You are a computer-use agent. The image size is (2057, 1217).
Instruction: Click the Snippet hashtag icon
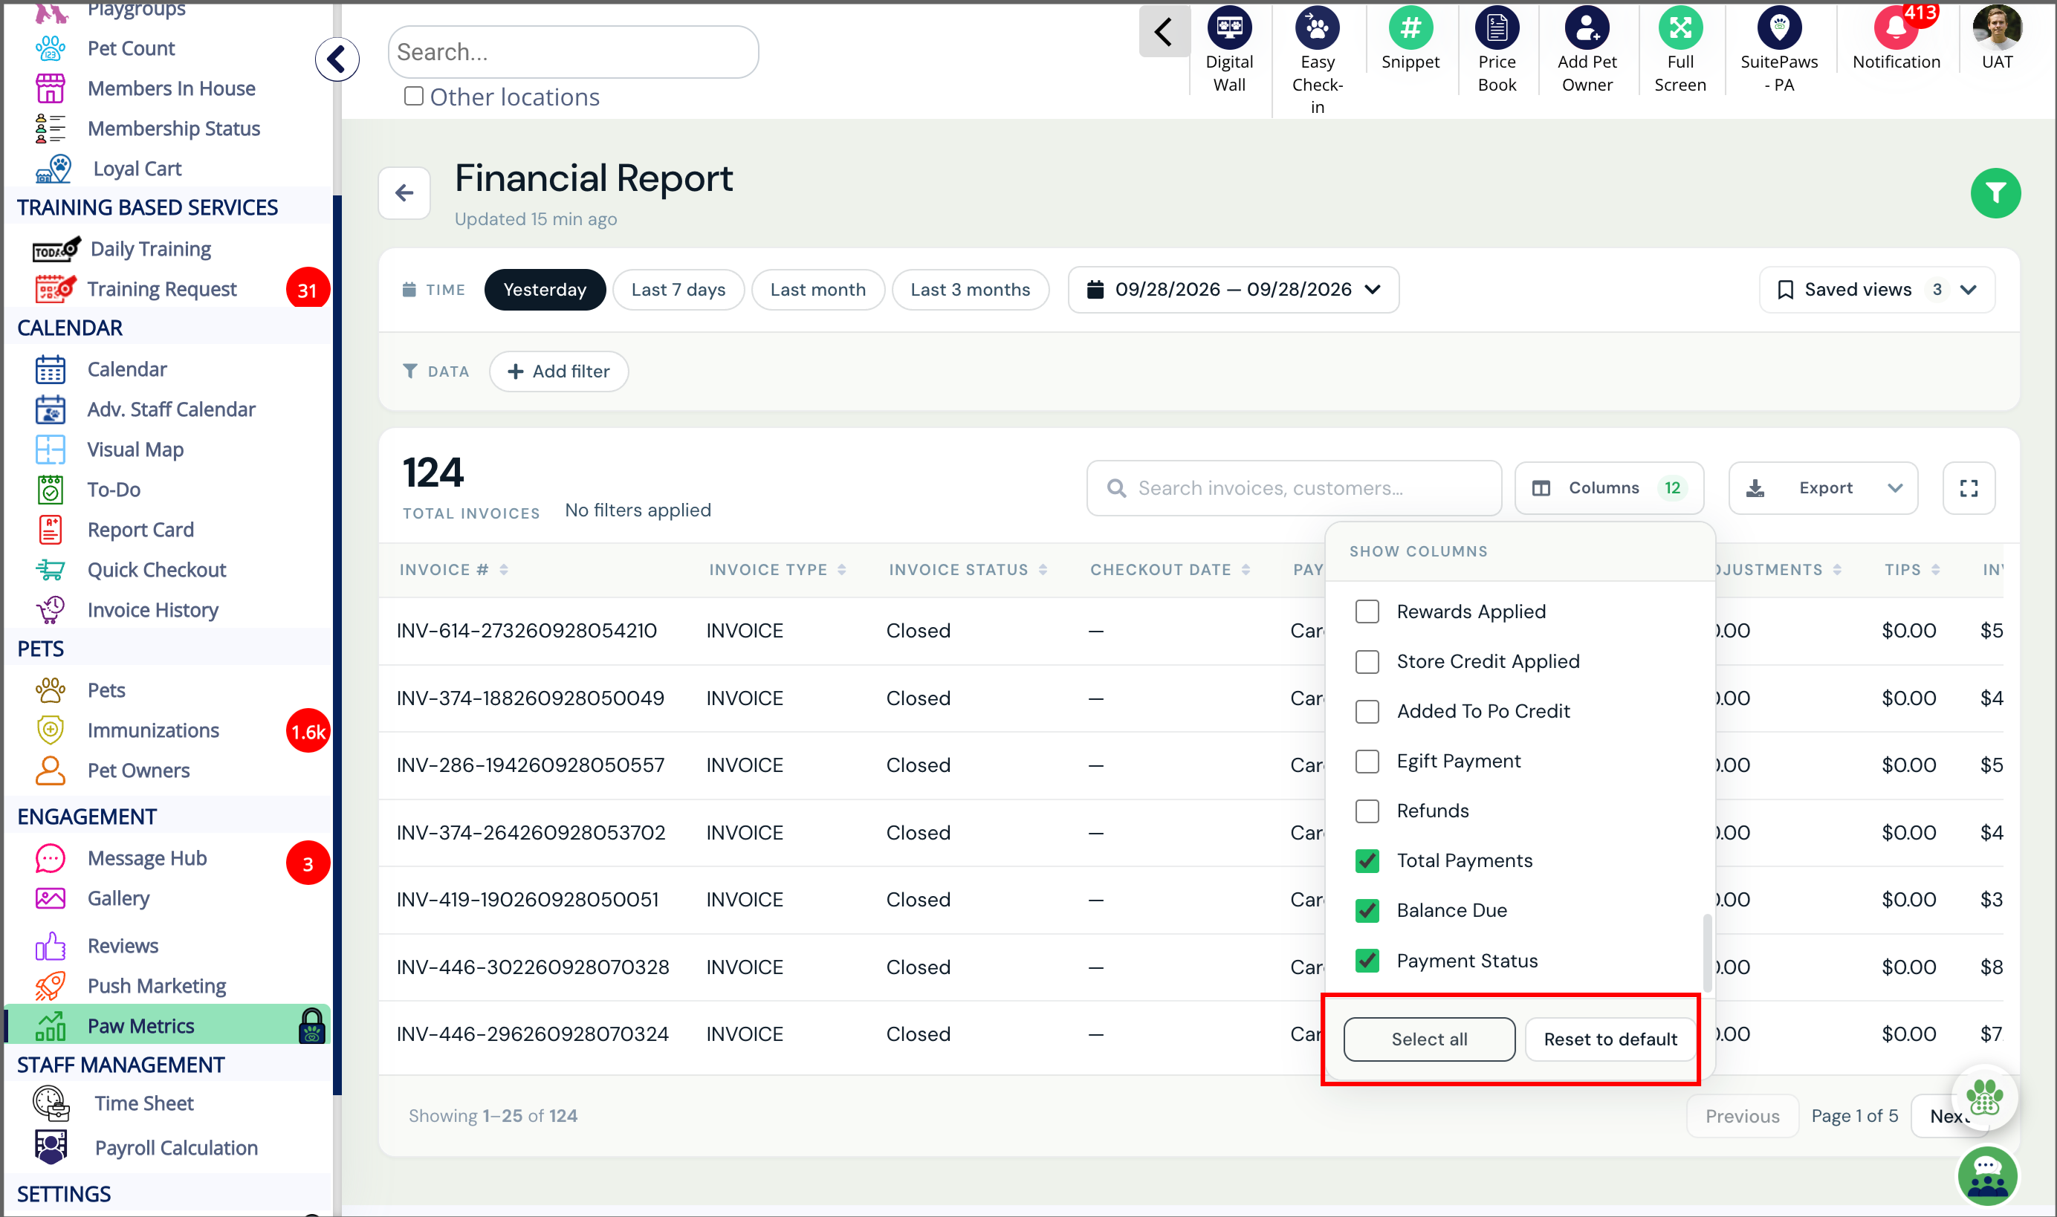[1410, 29]
